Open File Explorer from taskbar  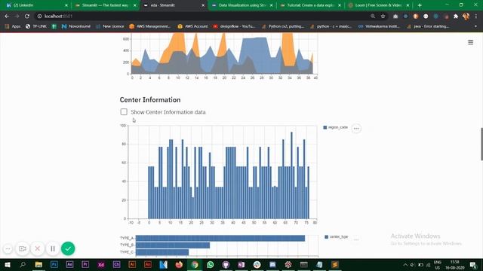pos(38,264)
